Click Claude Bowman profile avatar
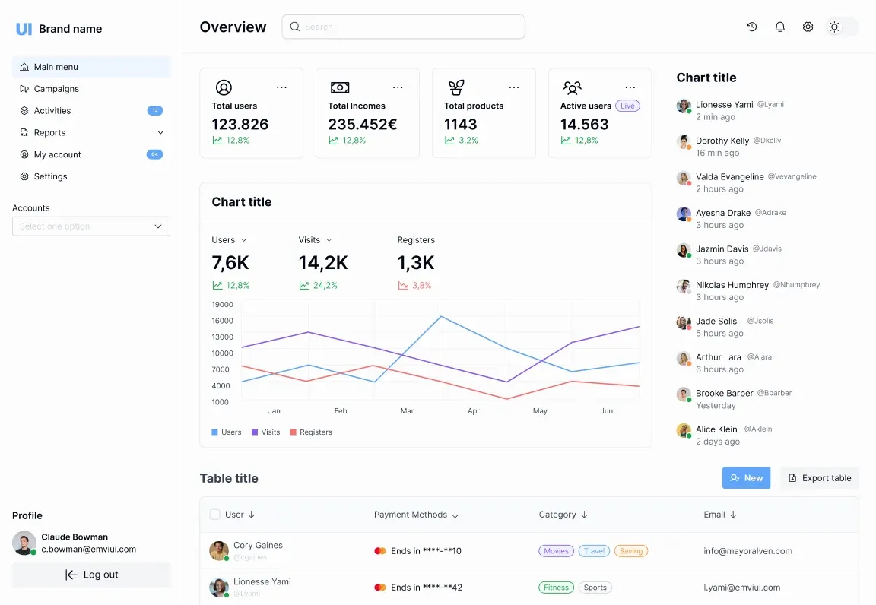The height and width of the screenshot is (605, 876). 24,543
